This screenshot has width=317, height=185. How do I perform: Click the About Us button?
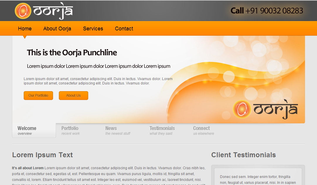pyautogui.click(x=73, y=95)
